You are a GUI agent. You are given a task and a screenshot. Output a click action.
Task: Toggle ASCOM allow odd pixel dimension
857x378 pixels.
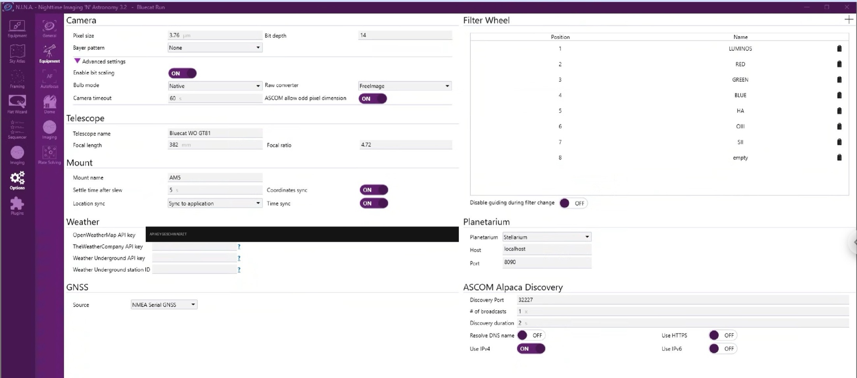pyautogui.click(x=373, y=98)
